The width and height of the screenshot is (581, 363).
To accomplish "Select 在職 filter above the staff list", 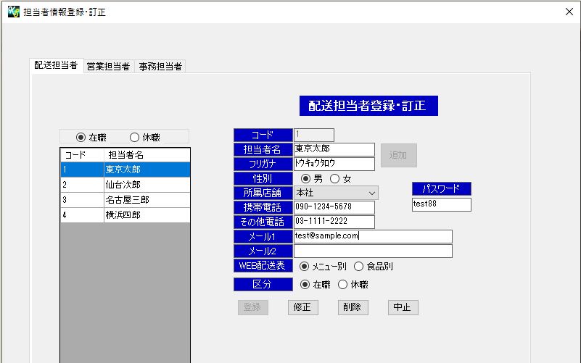I will (81, 137).
